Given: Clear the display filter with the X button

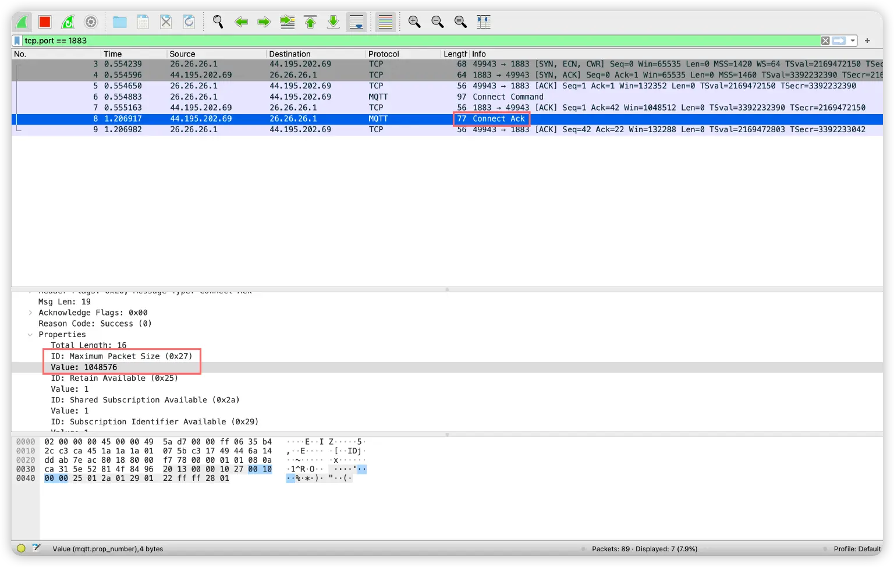Looking at the screenshot, I should point(825,40).
